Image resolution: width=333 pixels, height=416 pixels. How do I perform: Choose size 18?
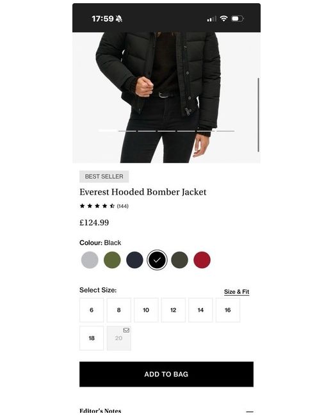pyautogui.click(x=92, y=338)
